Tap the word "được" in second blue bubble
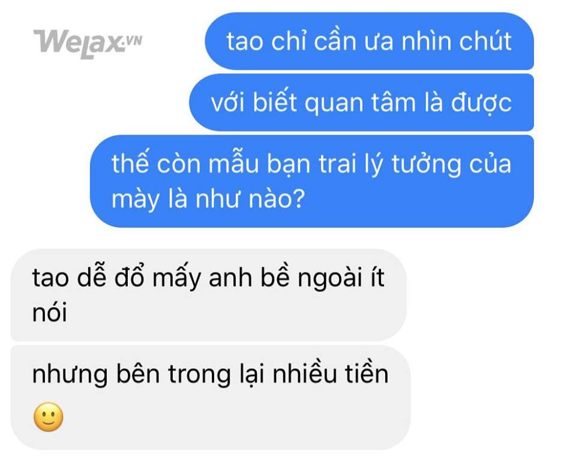576x474 pixels. coord(481,103)
